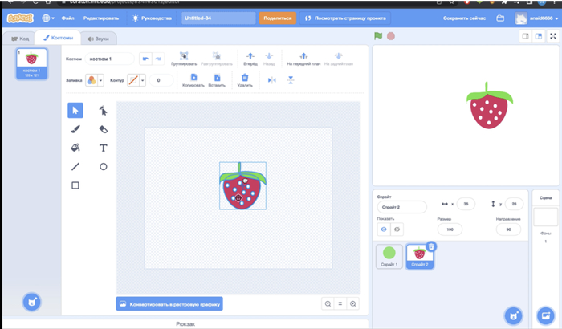The width and height of the screenshot is (562, 329).
Task: Choose the Fill bucket tool
Action: pyautogui.click(x=75, y=148)
